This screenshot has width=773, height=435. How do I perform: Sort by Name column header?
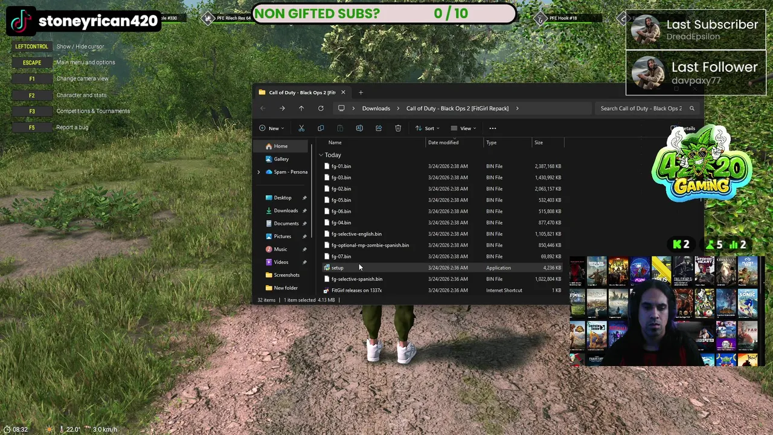click(x=335, y=143)
